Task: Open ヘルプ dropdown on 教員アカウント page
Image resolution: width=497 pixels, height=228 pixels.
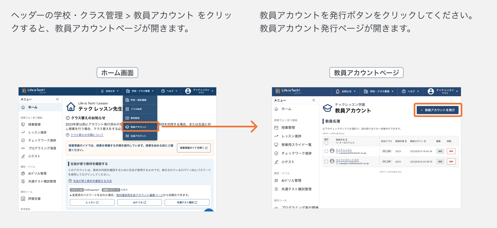Action: [x=410, y=91]
